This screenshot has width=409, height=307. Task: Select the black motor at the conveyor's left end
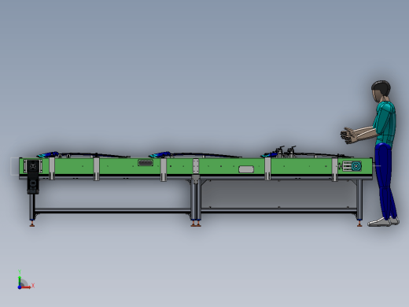(33, 177)
